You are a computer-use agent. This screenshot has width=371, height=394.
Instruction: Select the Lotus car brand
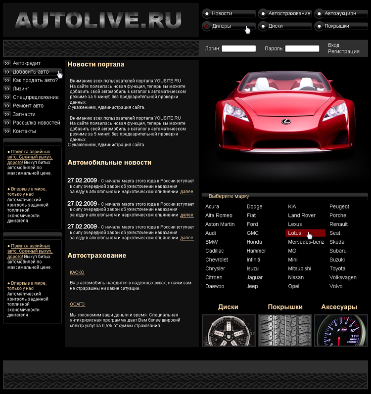tap(305, 233)
